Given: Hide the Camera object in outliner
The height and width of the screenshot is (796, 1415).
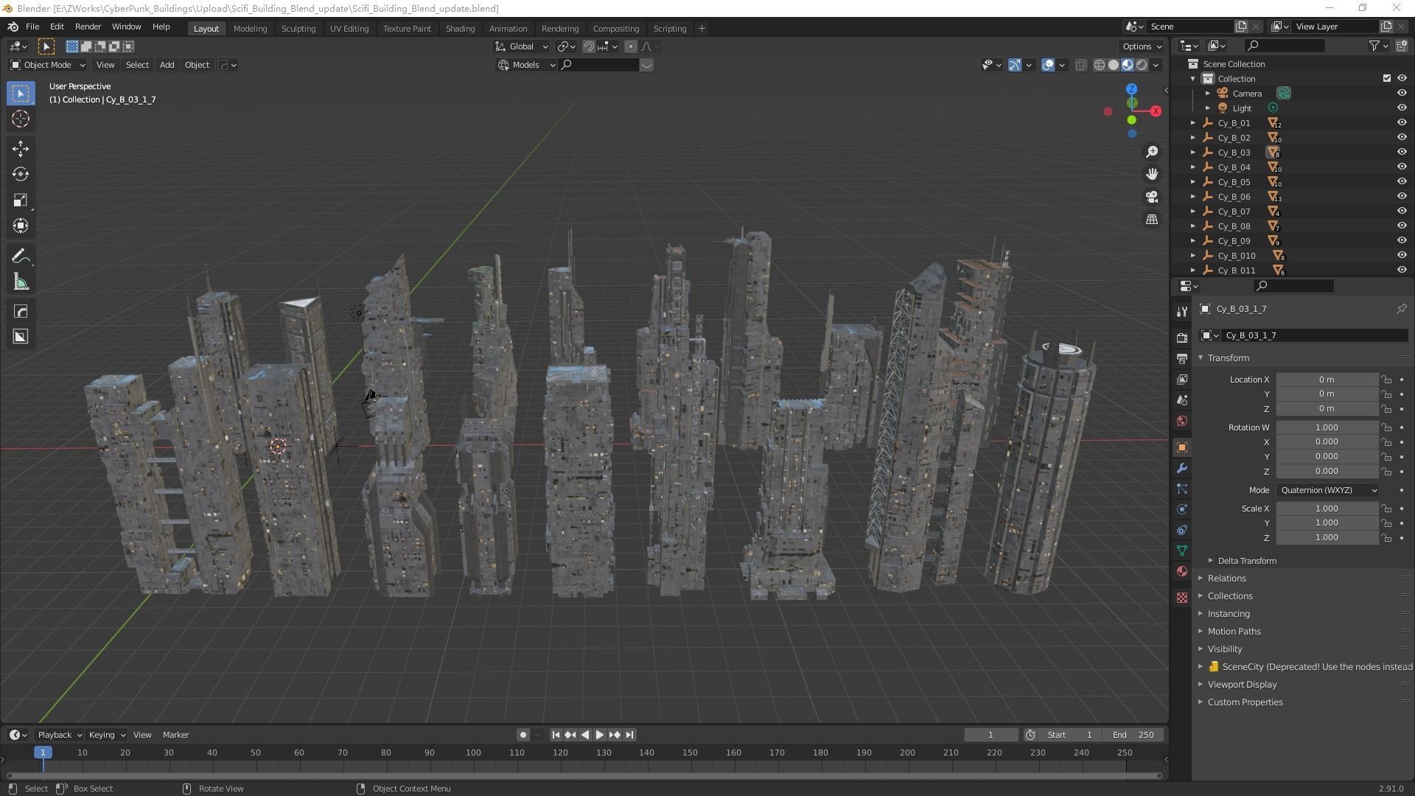Looking at the screenshot, I should pos(1402,94).
